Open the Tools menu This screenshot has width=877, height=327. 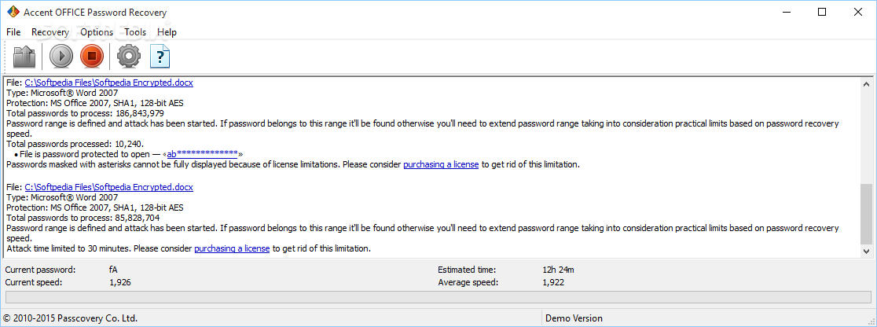click(135, 32)
